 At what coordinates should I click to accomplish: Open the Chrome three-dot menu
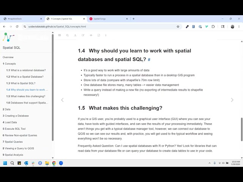[x=239, y=27]
